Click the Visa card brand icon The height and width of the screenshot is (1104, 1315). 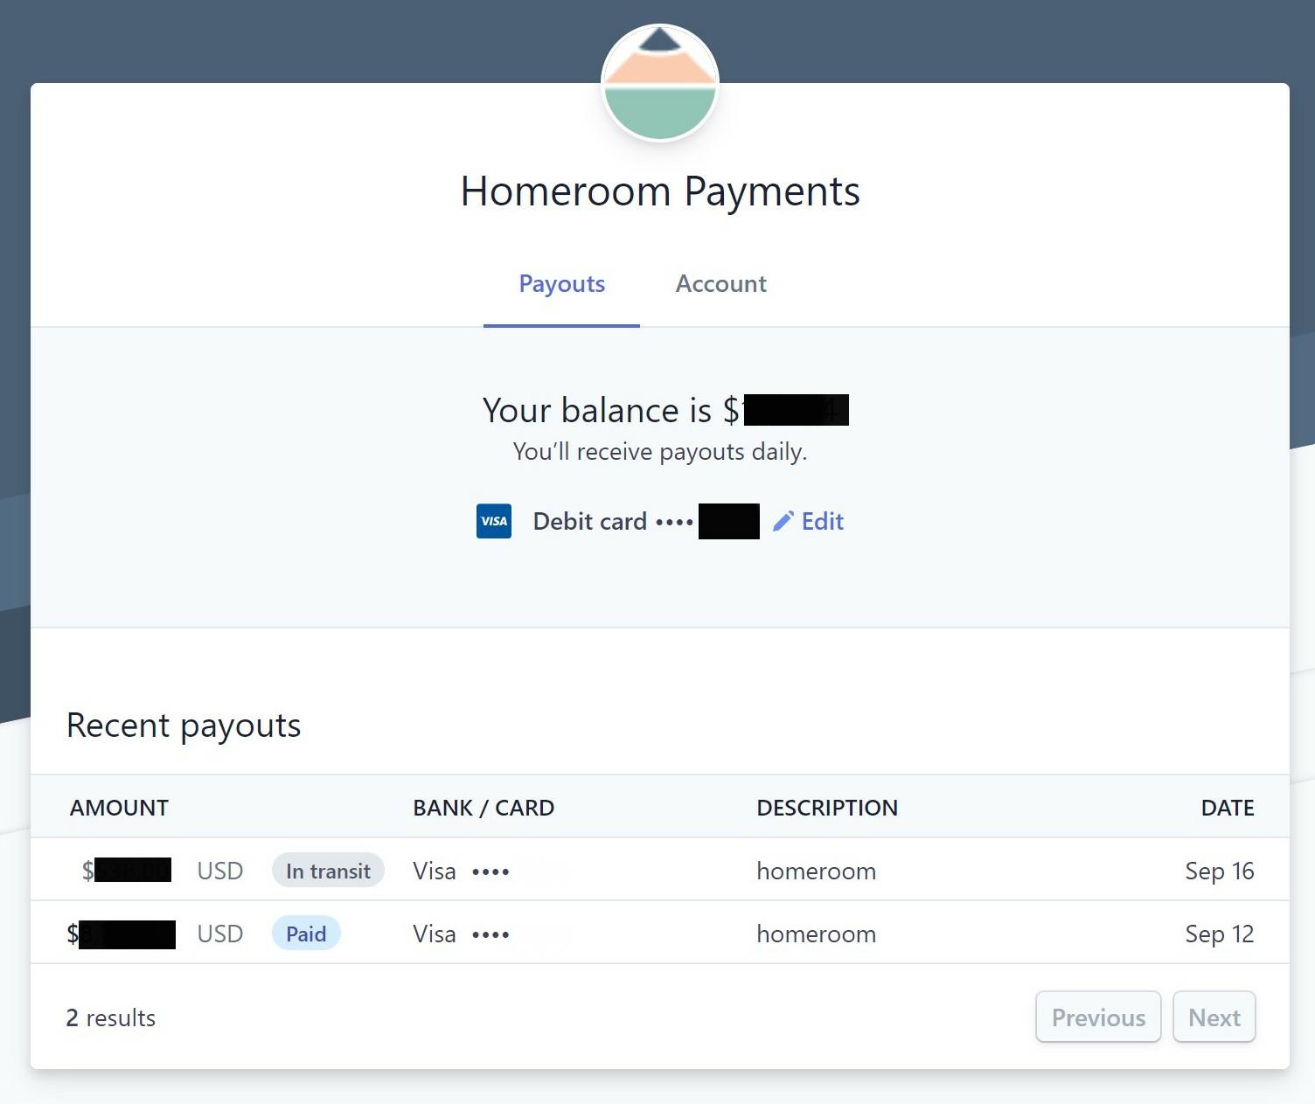tap(493, 521)
